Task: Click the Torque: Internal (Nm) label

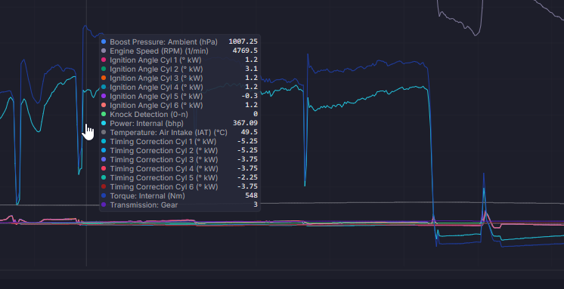Action: (147, 195)
